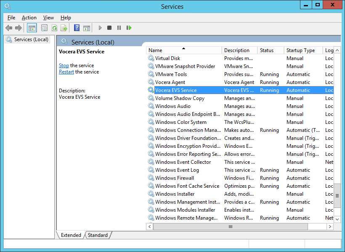Viewport: 345px width, 252px height.
Task: Click the Show/Hide Console Tree toolbar icon
Action: coord(32,28)
